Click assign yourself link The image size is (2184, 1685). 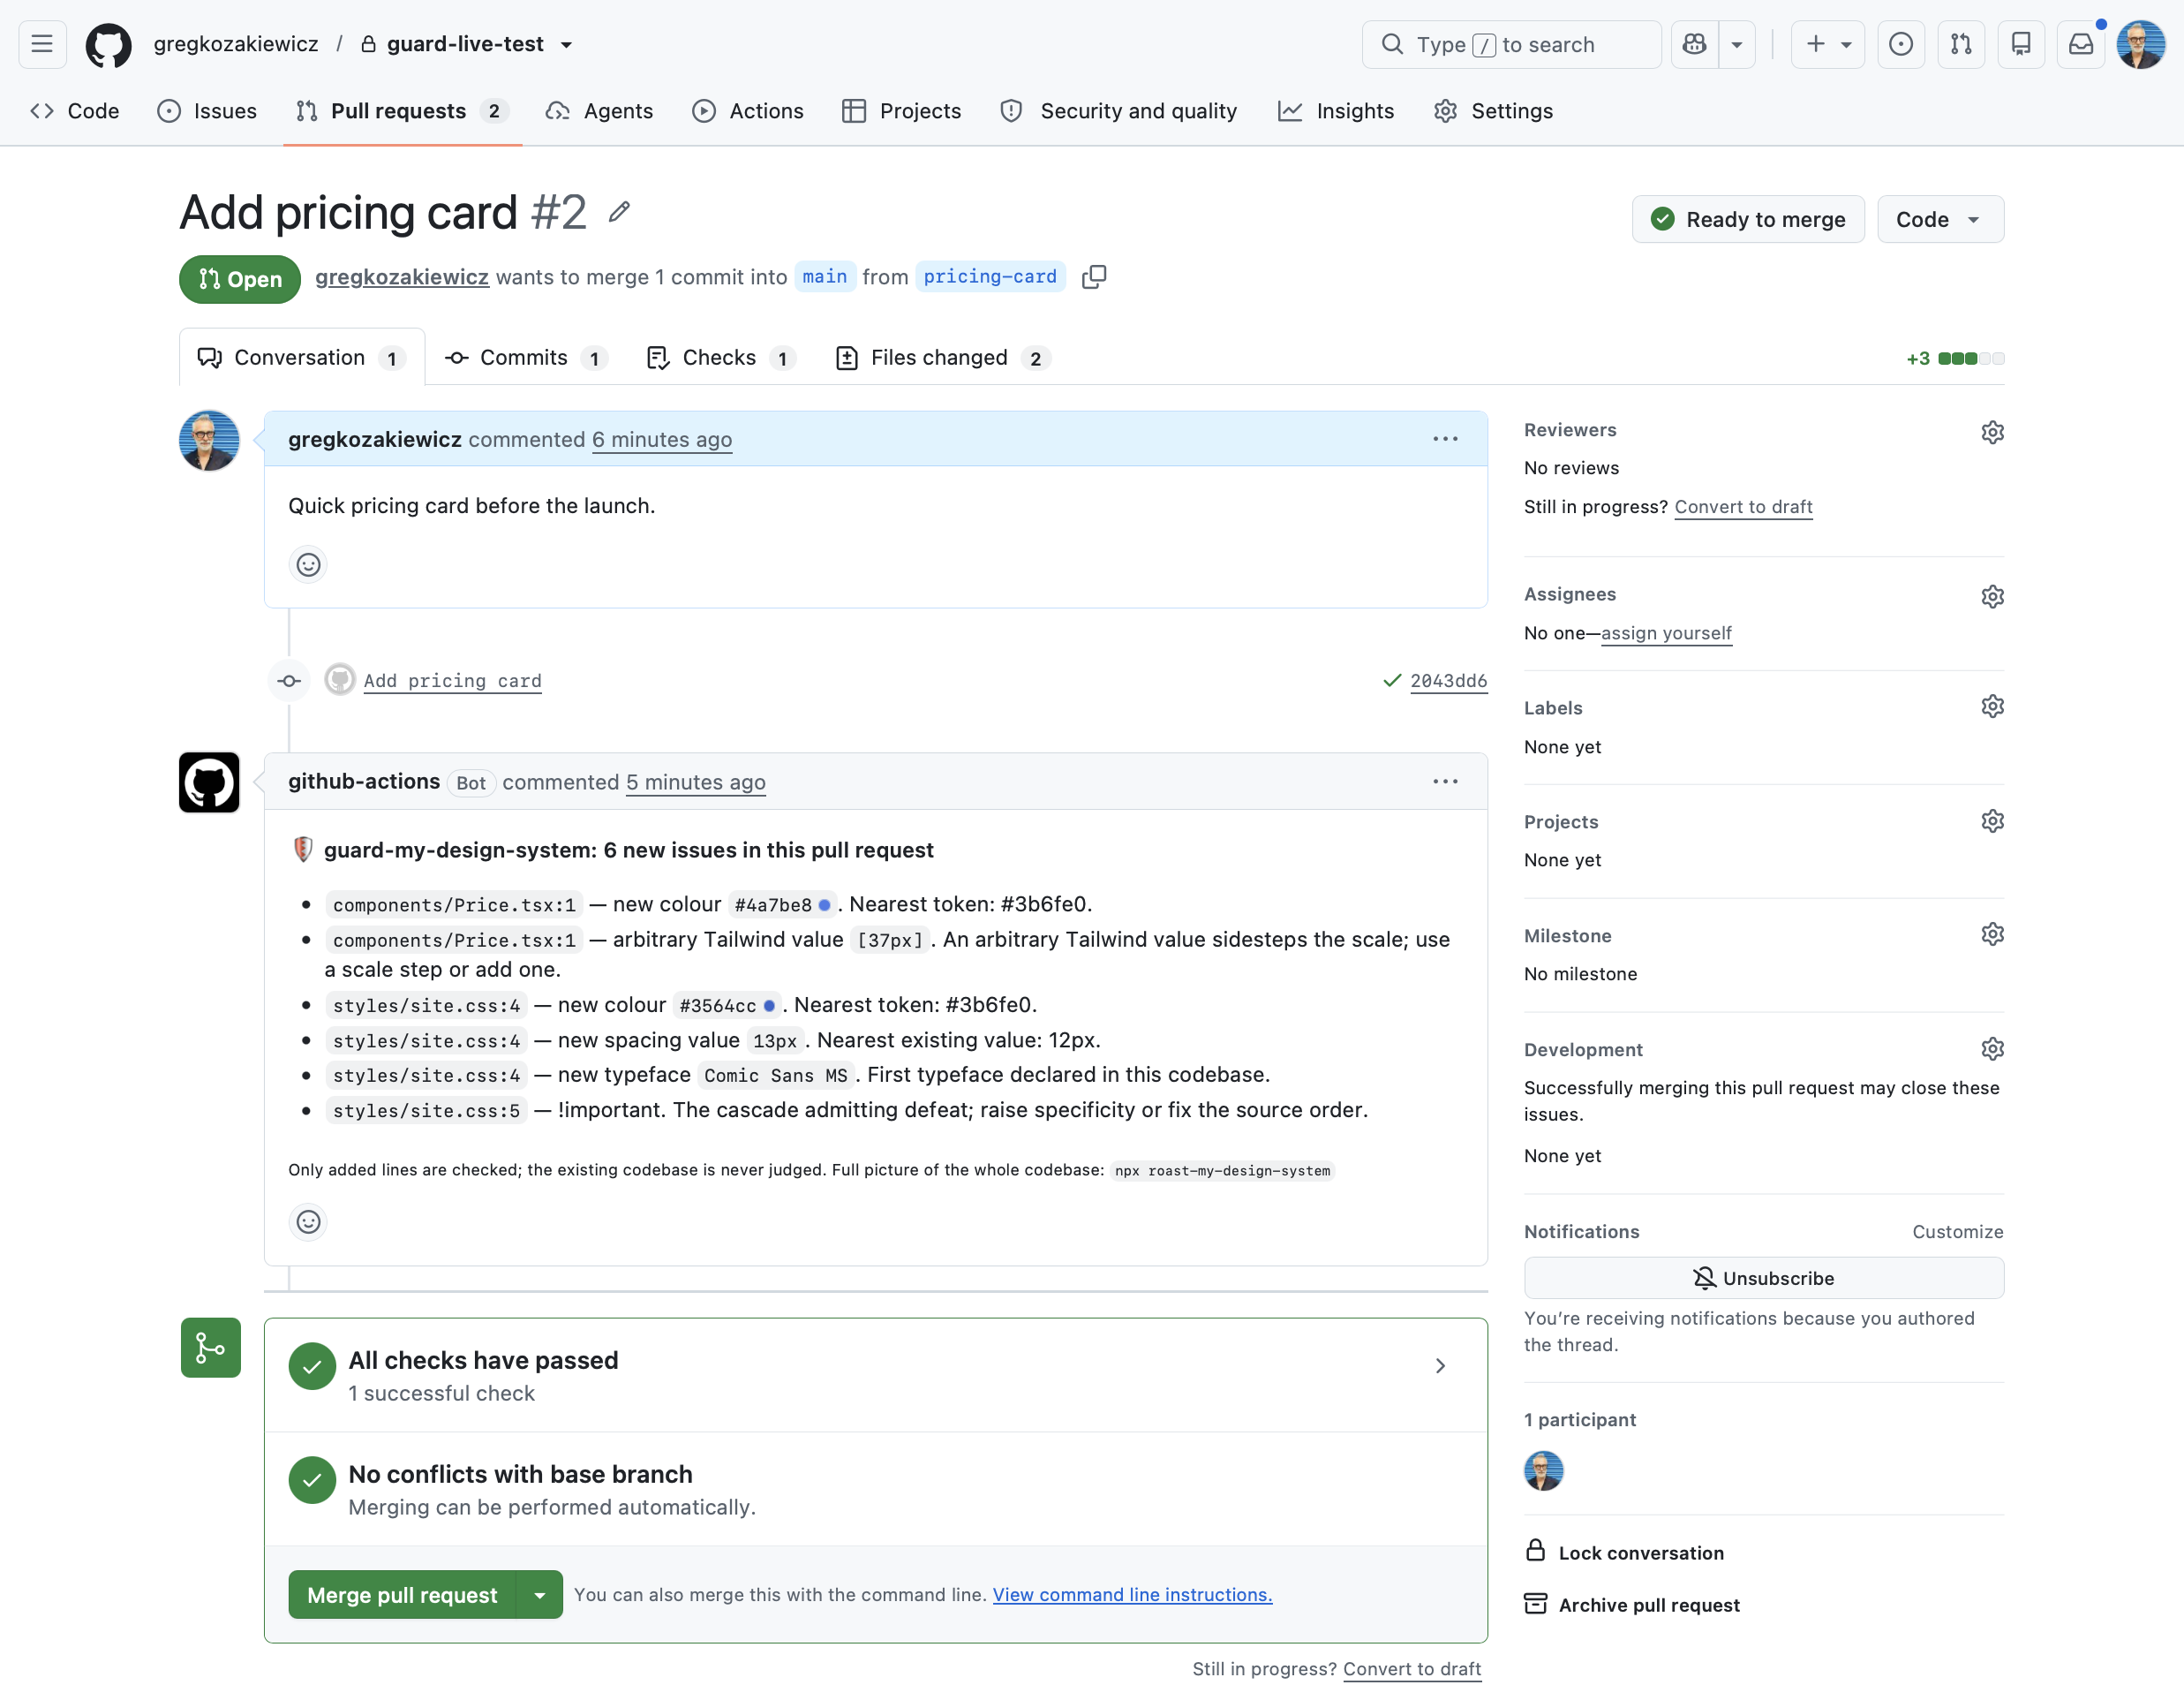click(1666, 632)
